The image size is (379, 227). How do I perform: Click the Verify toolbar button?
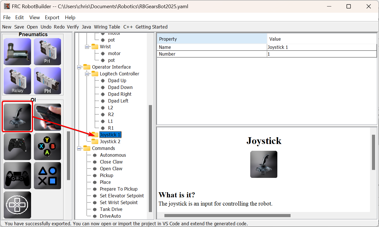point(73,27)
